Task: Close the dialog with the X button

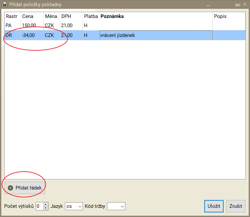Action: 244,5
